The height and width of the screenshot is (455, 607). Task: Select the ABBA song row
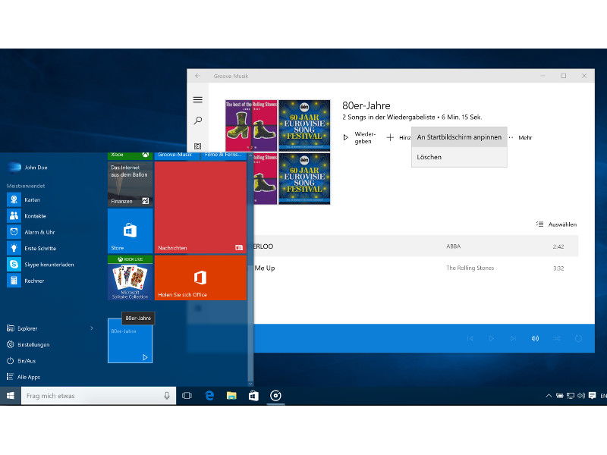point(416,246)
